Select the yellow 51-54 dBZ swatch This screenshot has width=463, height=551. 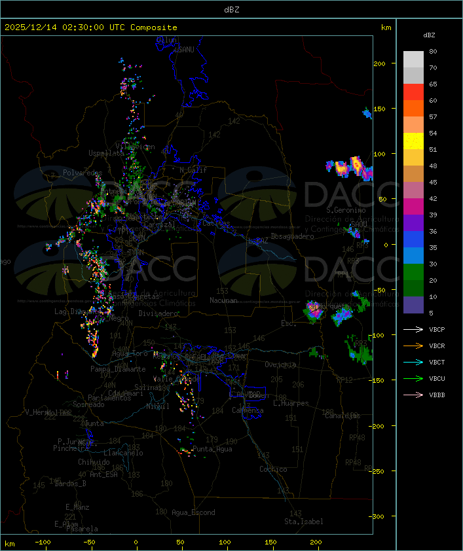[413, 141]
